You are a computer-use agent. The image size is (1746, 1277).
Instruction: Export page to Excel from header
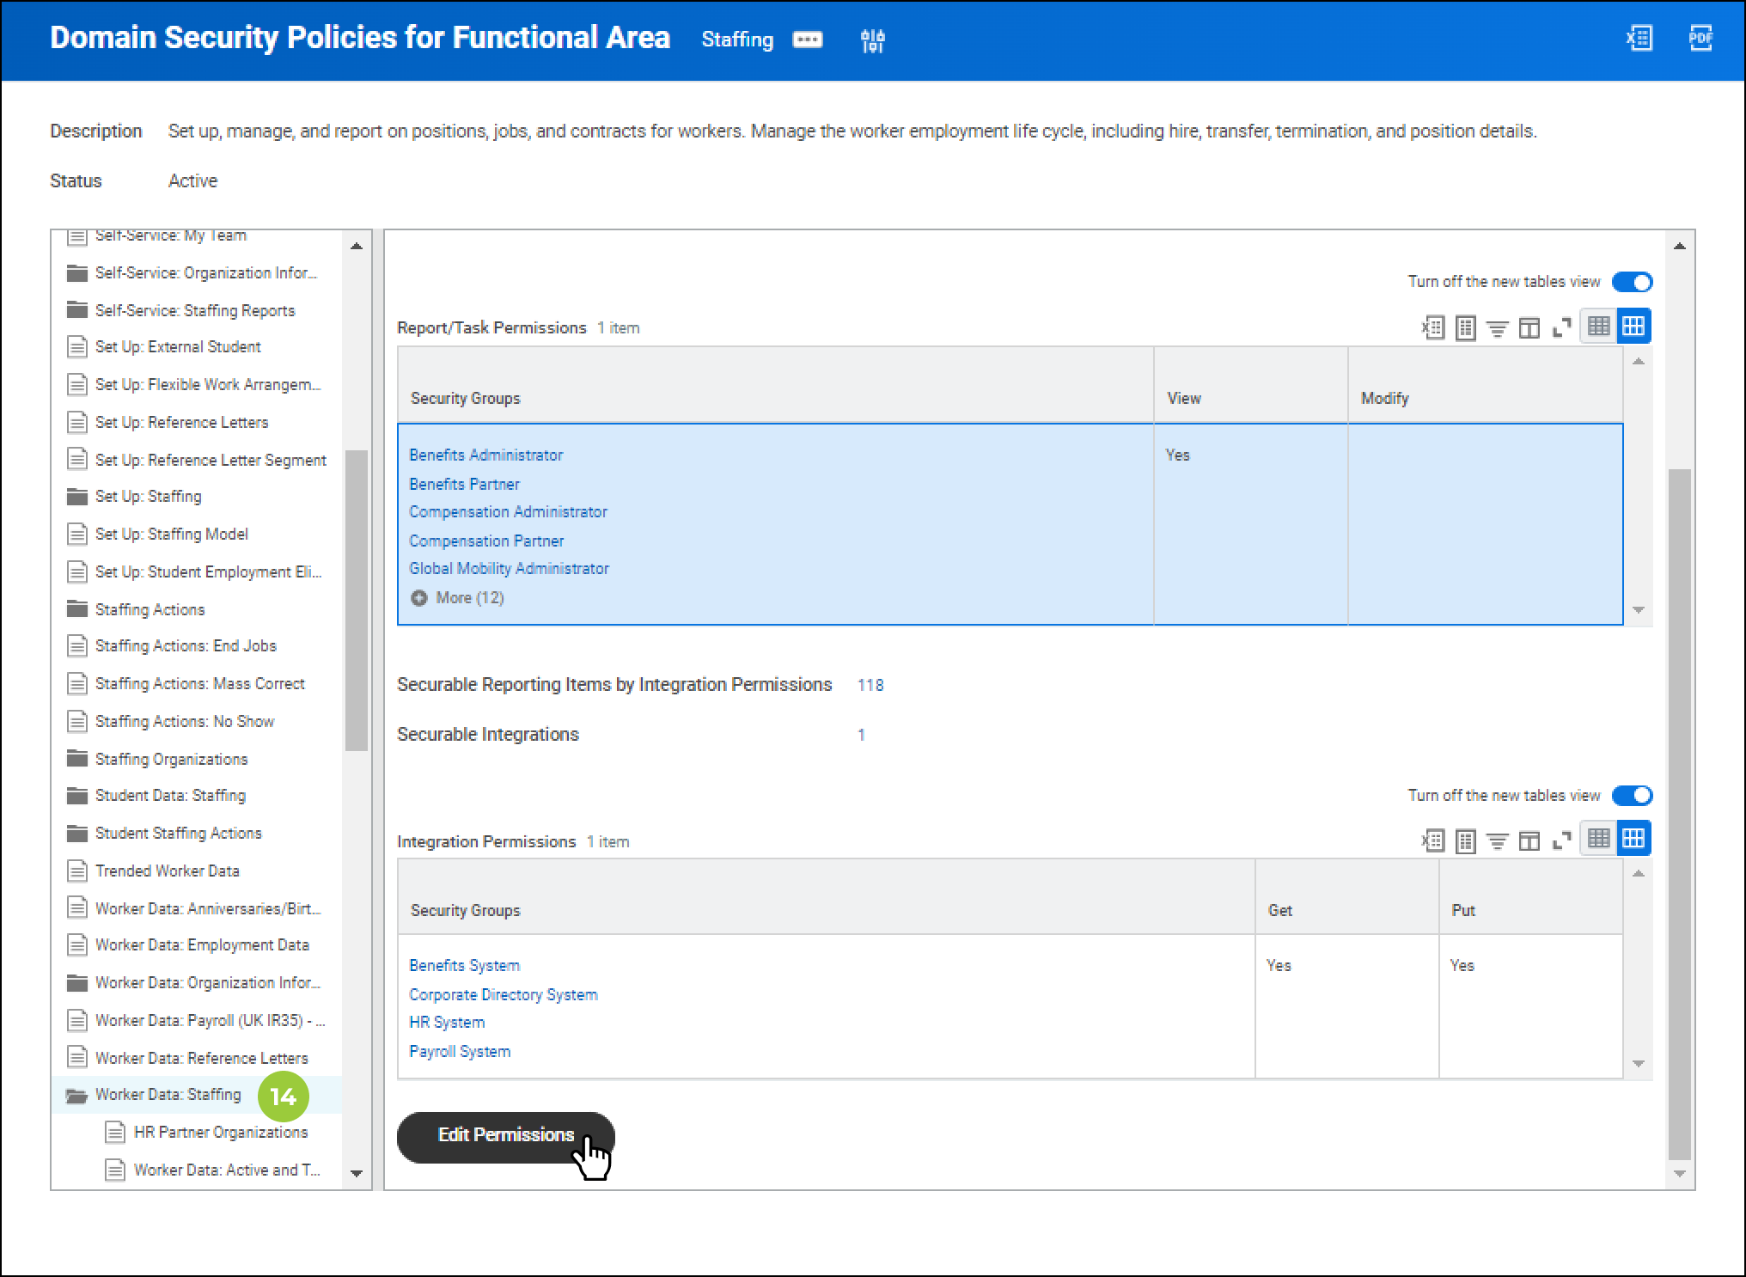pos(1639,38)
